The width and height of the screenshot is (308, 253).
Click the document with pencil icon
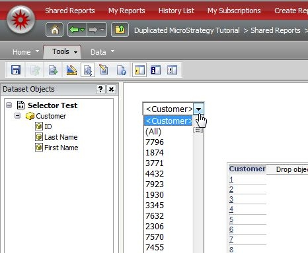tap(104, 70)
